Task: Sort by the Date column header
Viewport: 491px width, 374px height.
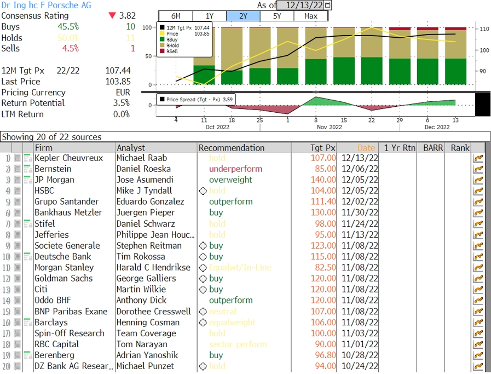Action: coord(357,148)
